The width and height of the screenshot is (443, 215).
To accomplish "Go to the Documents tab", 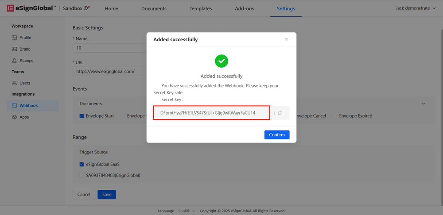I will coord(154,9).
